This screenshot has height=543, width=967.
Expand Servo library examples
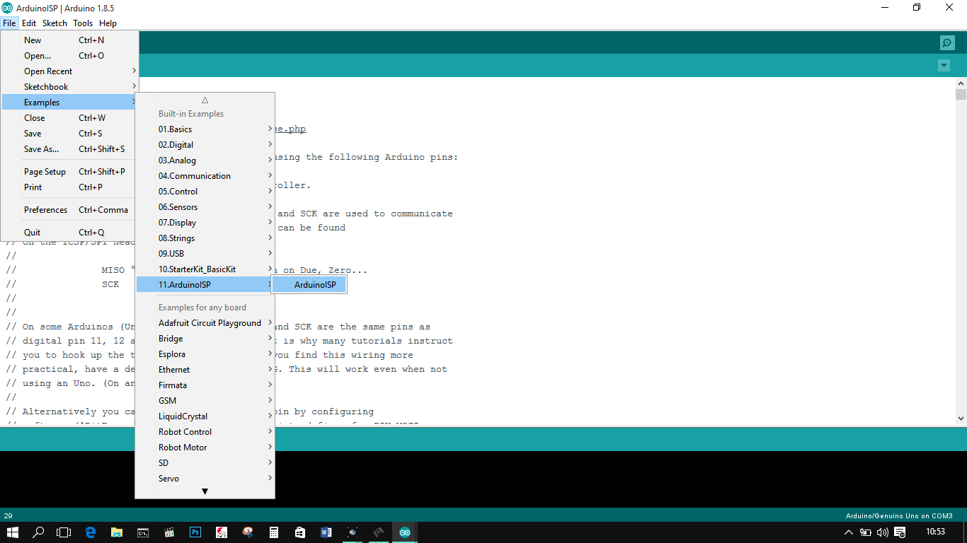(x=205, y=479)
